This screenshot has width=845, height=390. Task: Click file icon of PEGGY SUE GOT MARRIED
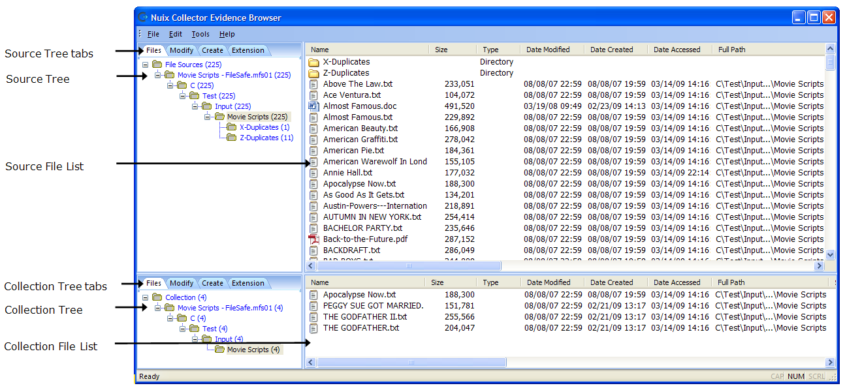coord(313,306)
